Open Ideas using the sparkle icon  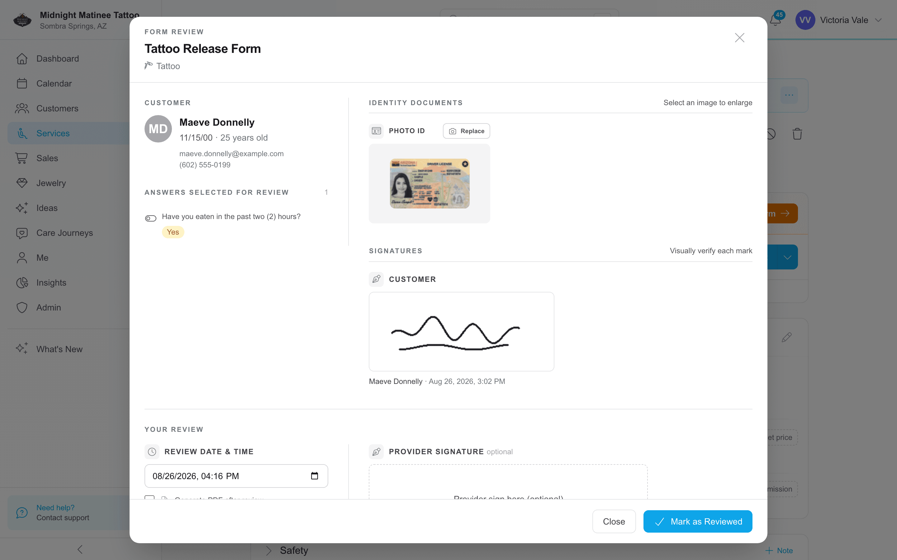tap(22, 208)
